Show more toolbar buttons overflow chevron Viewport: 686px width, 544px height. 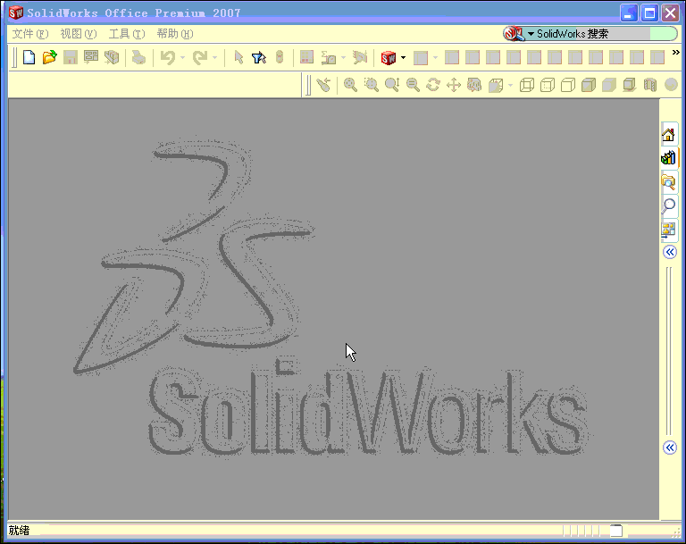click(x=676, y=52)
